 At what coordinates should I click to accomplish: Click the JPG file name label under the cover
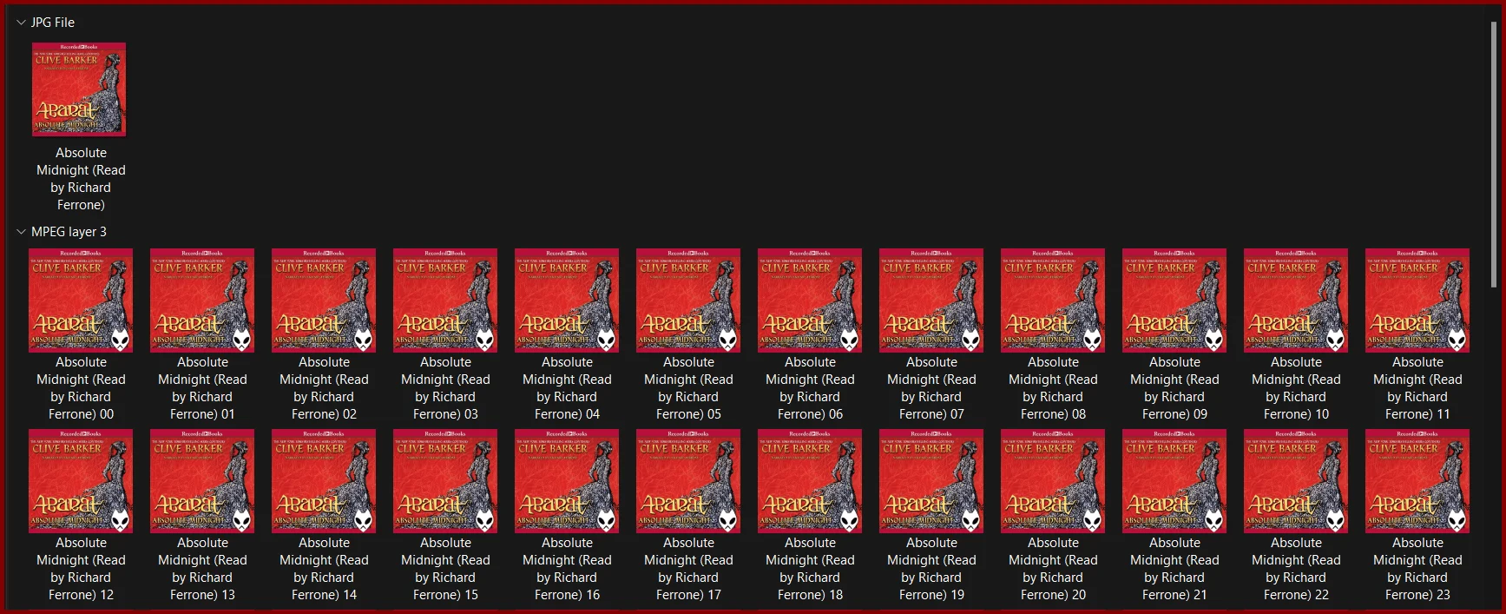pos(81,179)
